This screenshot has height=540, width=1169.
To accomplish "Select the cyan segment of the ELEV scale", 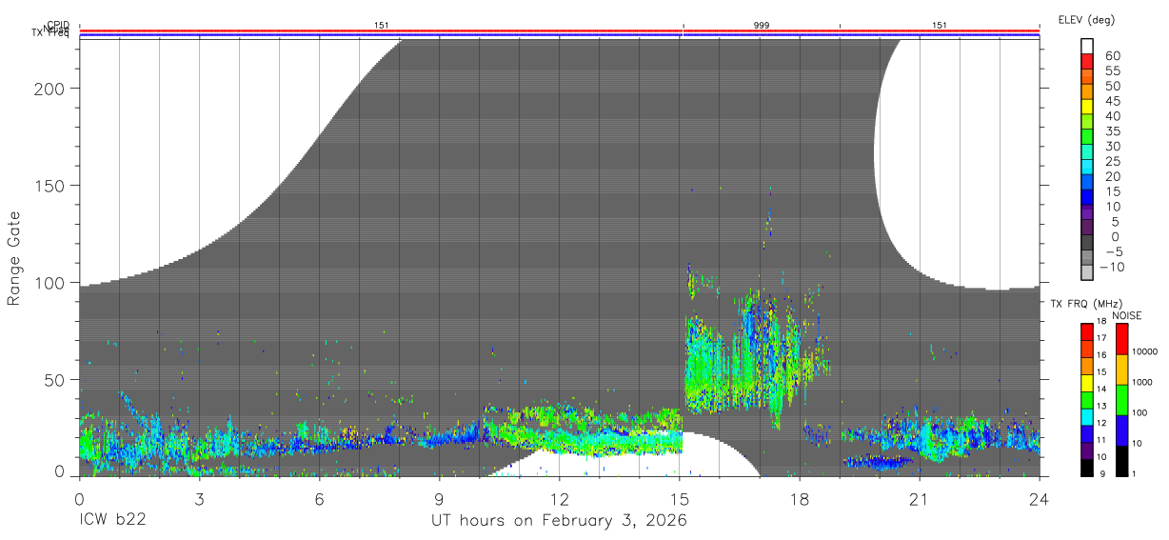I will click(x=1088, y=166).
